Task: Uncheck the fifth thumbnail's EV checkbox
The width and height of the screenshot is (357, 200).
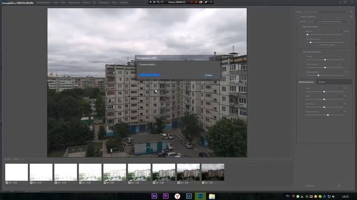Action: [105, 183]
